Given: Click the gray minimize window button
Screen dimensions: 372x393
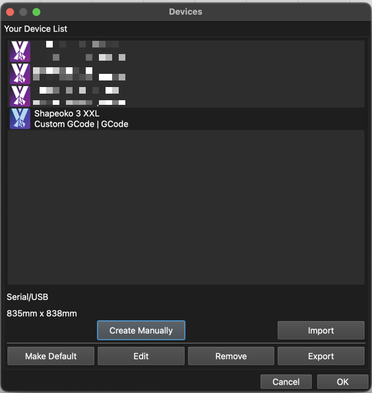Looking at the screenshot, I should 23,12.
